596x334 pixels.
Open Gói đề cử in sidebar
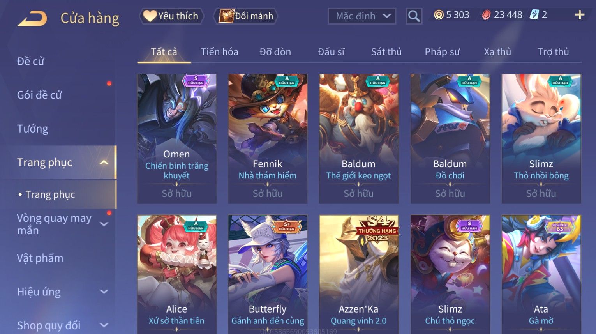point(39,95)
